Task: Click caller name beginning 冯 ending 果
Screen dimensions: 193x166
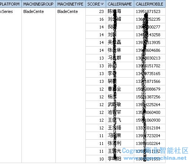Action: pos(114,136)
